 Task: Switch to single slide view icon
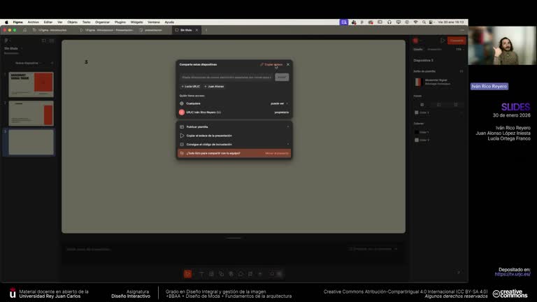(x=44, y=41)
